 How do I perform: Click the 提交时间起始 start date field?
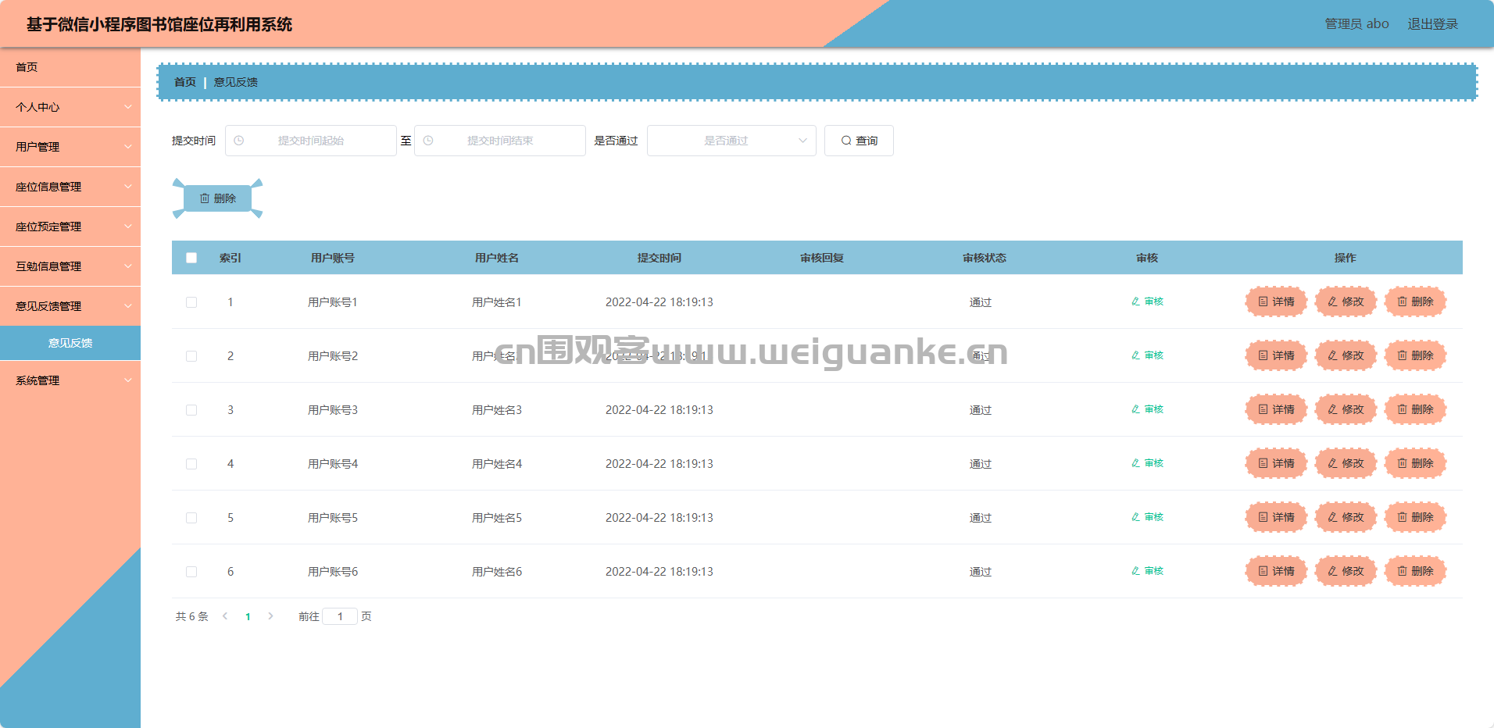point(311,141)
